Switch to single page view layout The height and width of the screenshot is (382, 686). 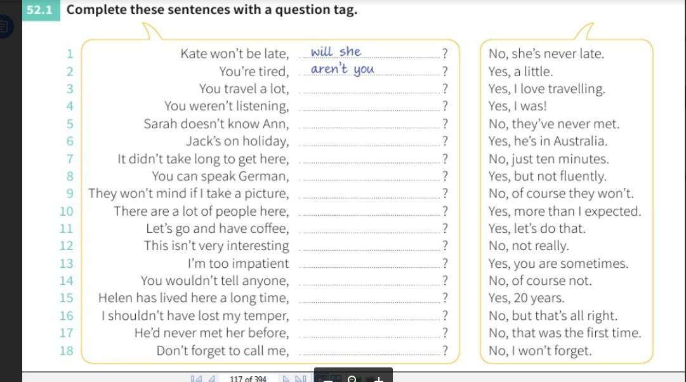[321, 379]
